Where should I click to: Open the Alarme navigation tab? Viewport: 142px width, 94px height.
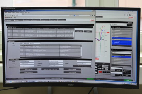(43, 20)
